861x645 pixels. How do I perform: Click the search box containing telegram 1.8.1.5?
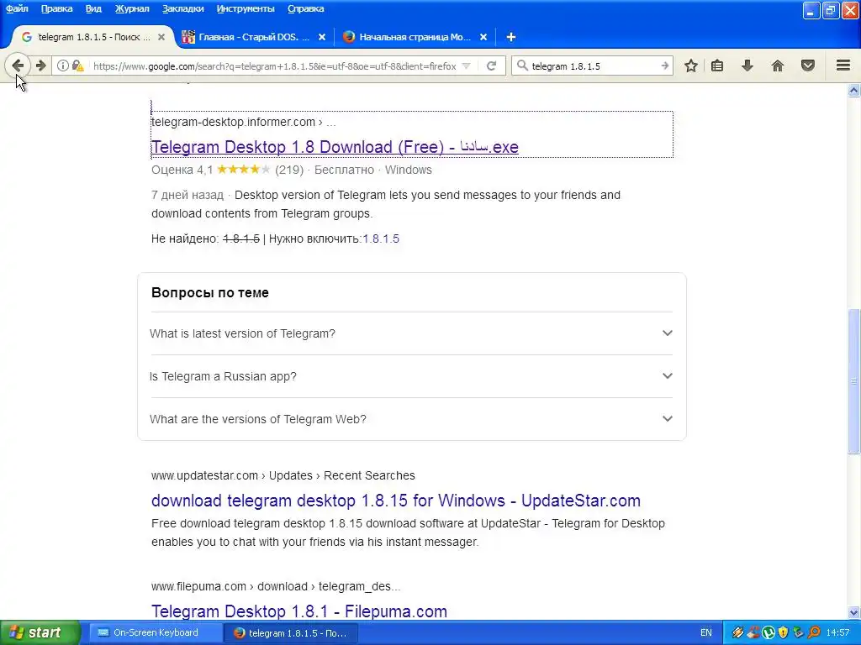[593, 66]
